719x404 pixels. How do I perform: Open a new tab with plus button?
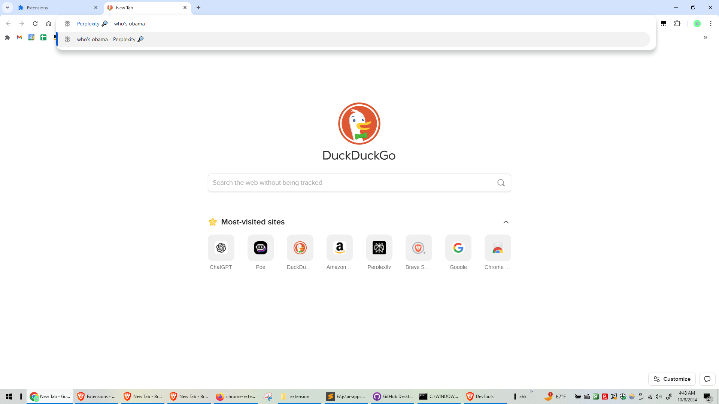tap(198, 7)
